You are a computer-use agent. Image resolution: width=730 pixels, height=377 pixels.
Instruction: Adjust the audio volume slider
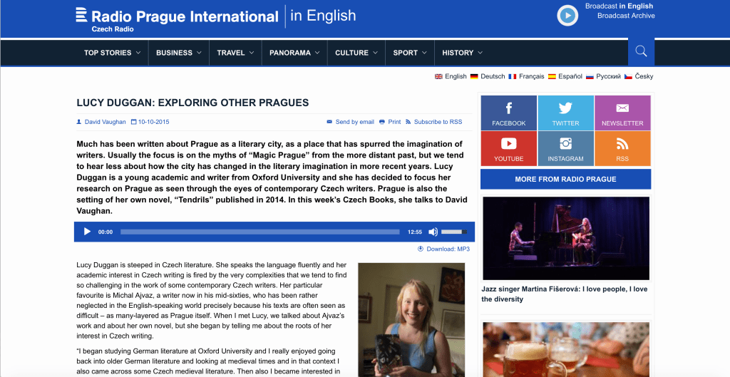[x=454, y=232]
